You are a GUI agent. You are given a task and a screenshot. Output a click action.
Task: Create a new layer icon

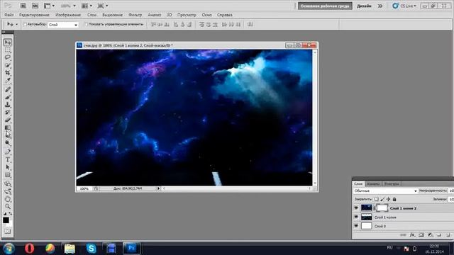(x=448, y=235)
